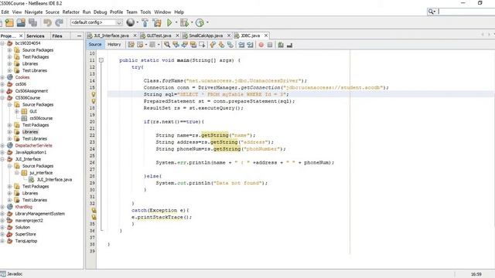Click the Toggle Rectangular Selection icon
Image resolution: width=495 pixels, height=278 pixels.
coord(202,45)
